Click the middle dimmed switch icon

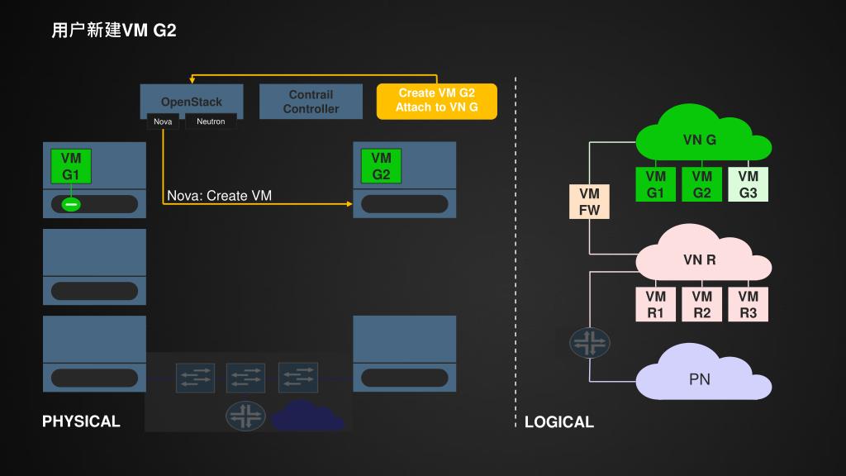pos(245,378)
